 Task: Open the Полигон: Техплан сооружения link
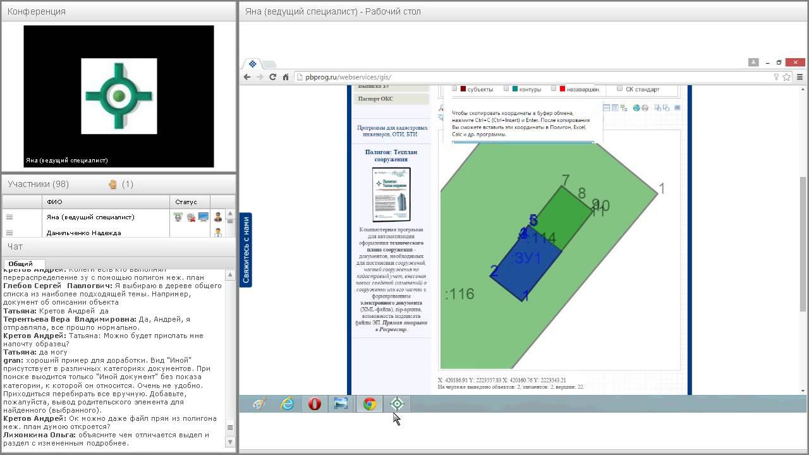391,155
